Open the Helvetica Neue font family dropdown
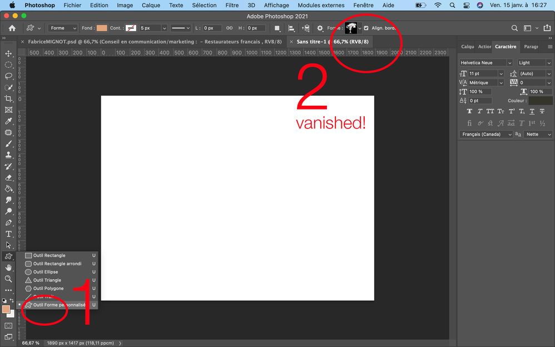Screen dimensions: 555x347 [x=486, y=63]
